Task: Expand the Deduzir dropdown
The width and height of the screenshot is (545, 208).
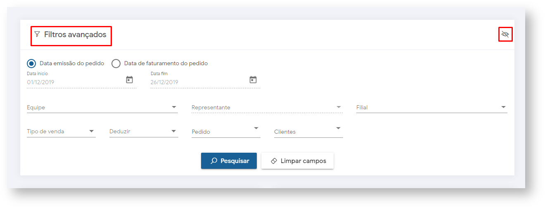Action: pyautogui.click(x=174, y=132)
